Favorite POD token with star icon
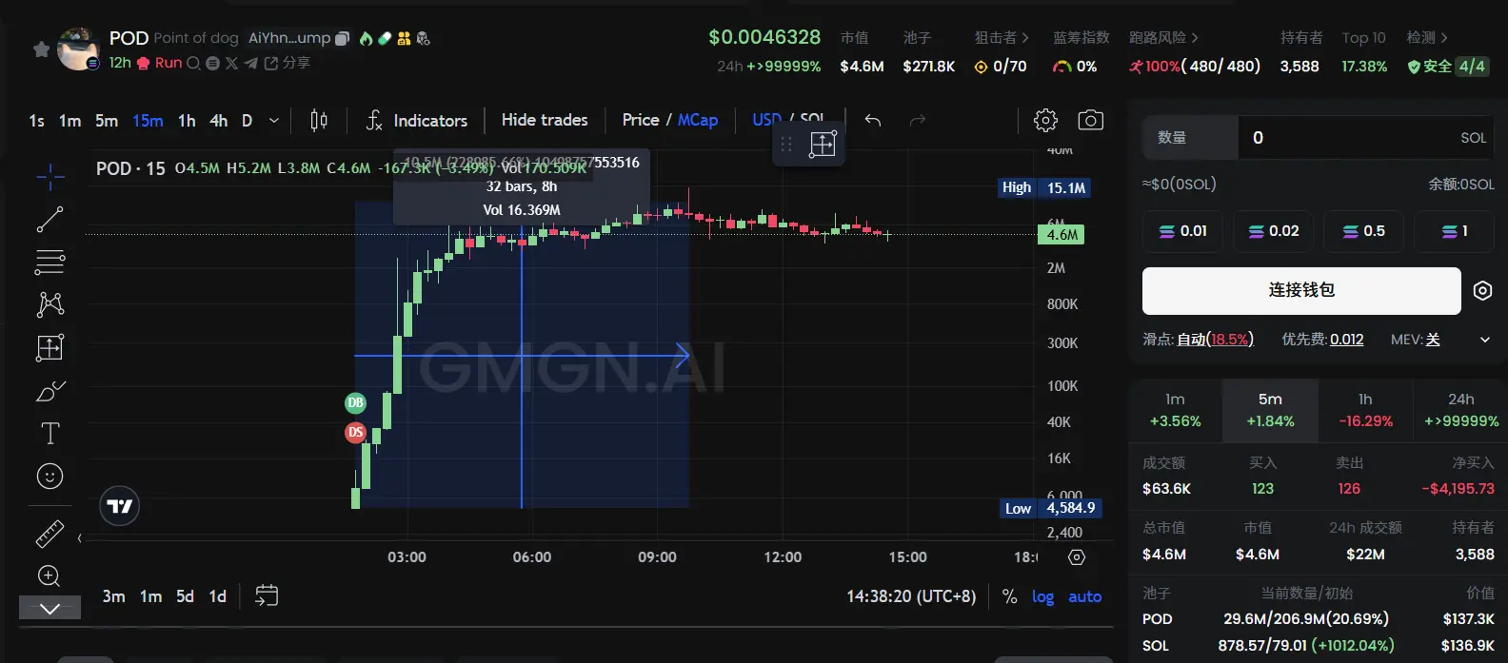The width and height of the screenshot is (1508, 663). [x=41, y=49]
